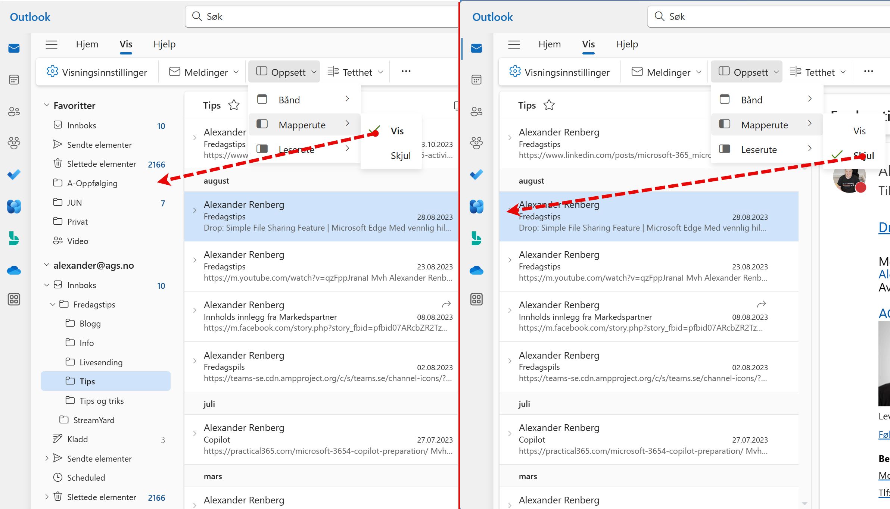The width and height of the screenshot is (890, 509).
Task: Open OneDrive cloud icon in left window sidebar
Action: tap(14, 270)
